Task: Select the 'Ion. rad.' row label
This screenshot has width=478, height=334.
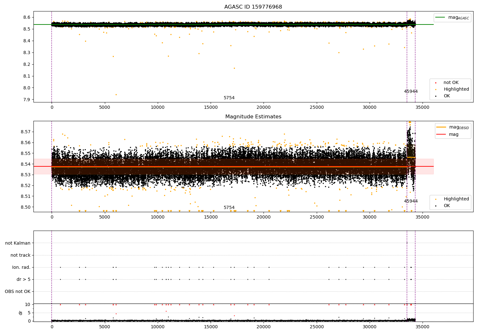Action: [21, 268]
